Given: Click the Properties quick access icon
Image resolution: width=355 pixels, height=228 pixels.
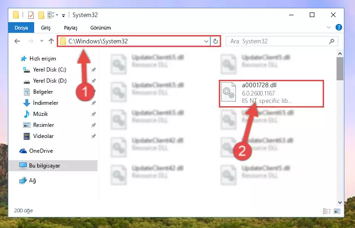Looking at the screenshot, I should click(x=31, y=15).
